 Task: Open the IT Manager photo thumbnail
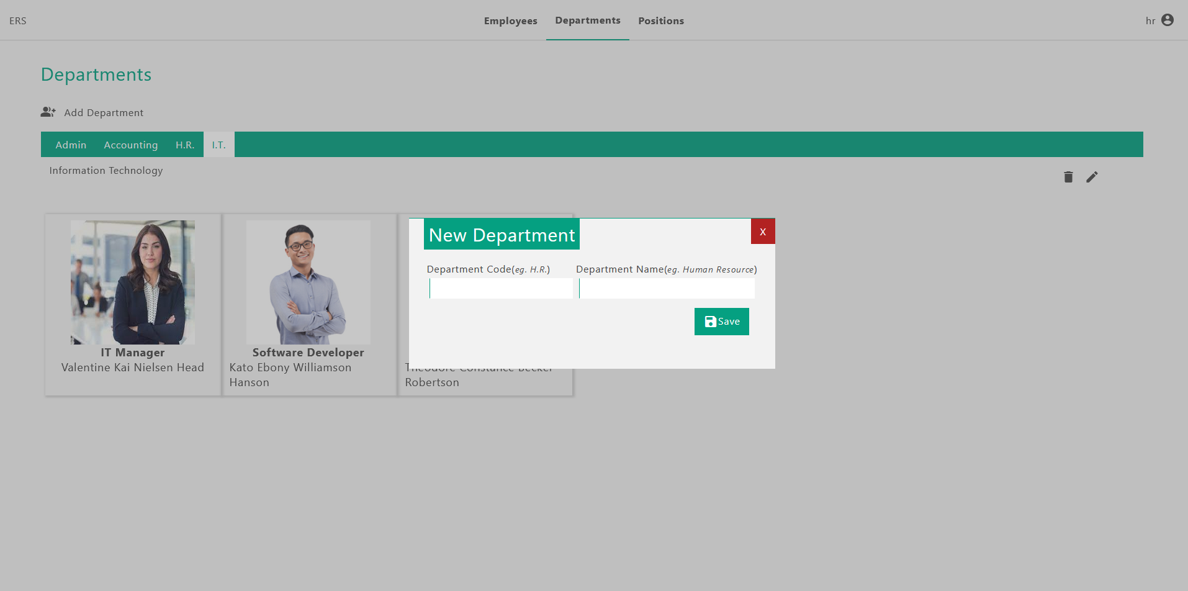pos(133,282)
